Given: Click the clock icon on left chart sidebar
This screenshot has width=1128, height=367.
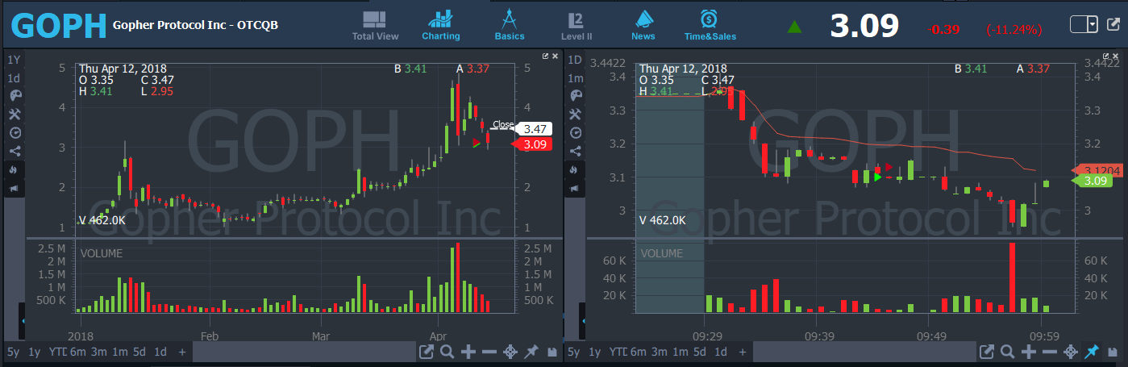Looking at the screenshot, I should [14, 131].
